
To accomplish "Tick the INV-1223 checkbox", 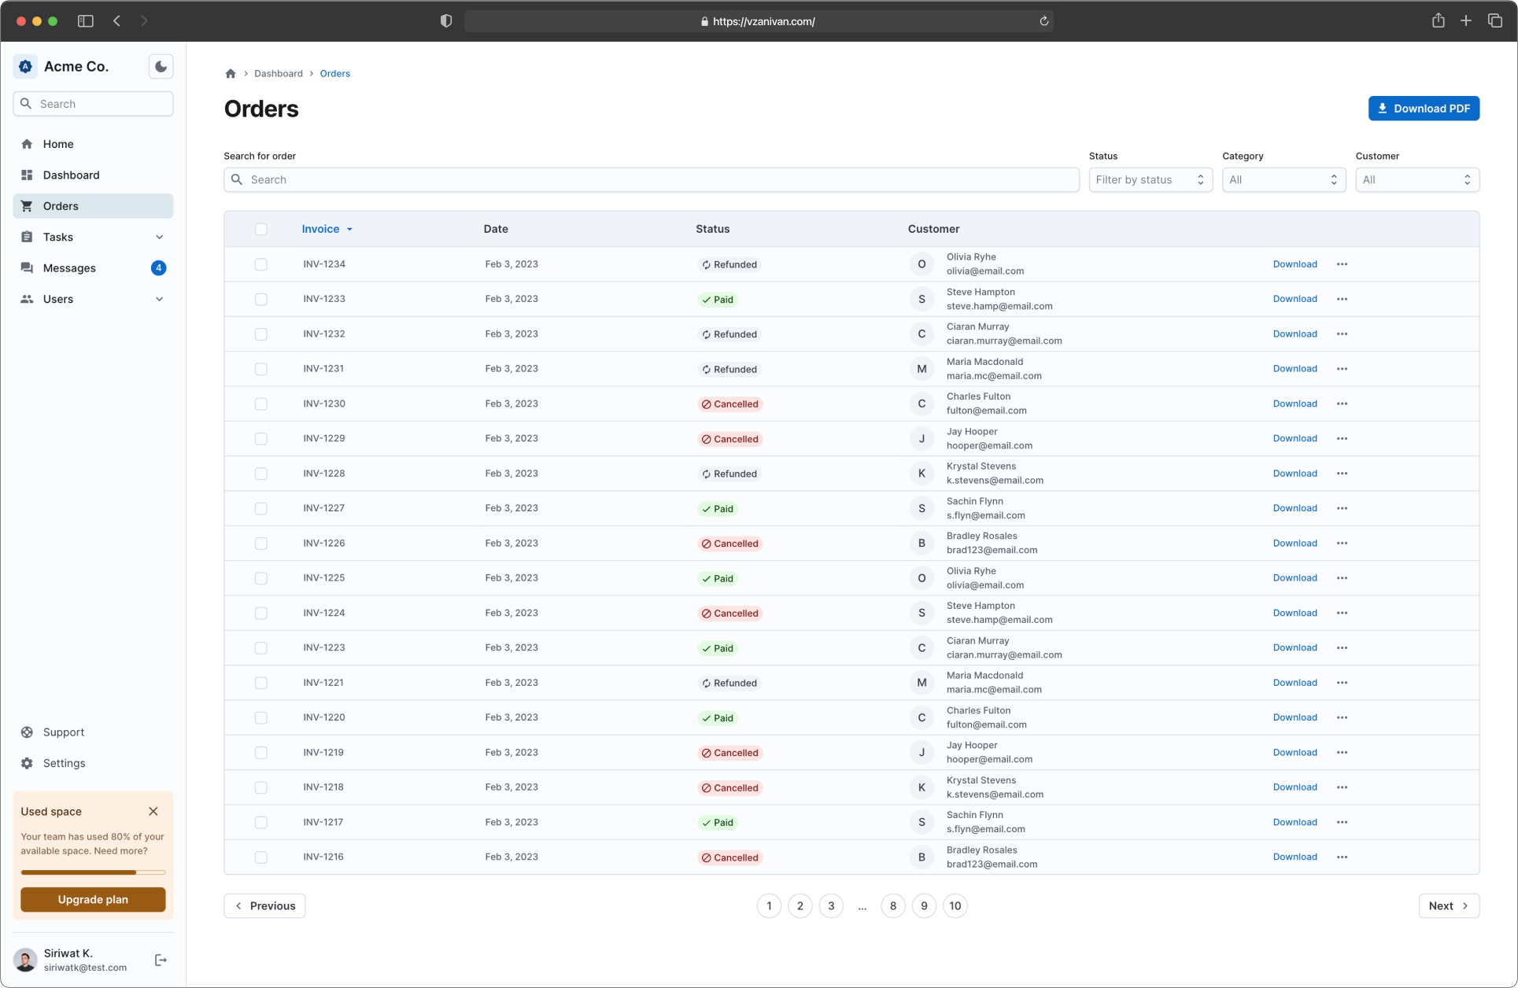I will pyautogui.click(x=261, y=648).
